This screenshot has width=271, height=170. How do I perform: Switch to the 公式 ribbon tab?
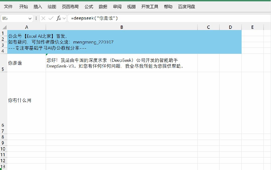pos(88,7)
